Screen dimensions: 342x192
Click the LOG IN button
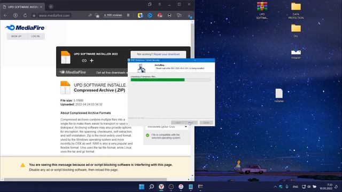point(35,36)
